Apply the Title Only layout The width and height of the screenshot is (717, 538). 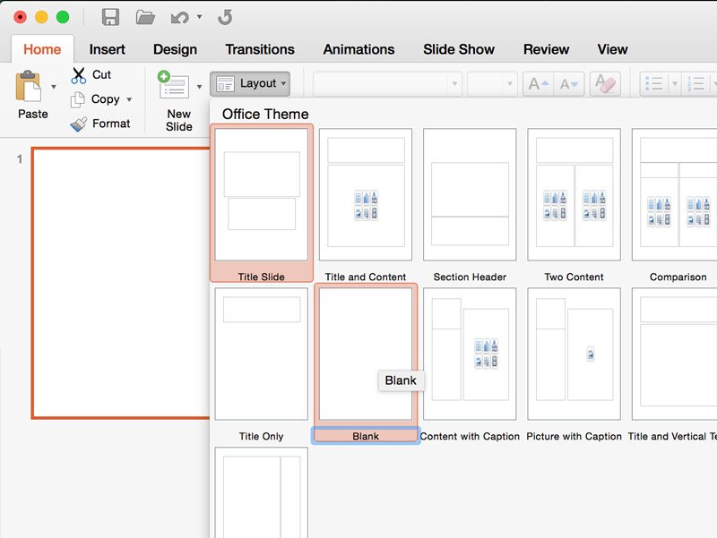point(261,364)
